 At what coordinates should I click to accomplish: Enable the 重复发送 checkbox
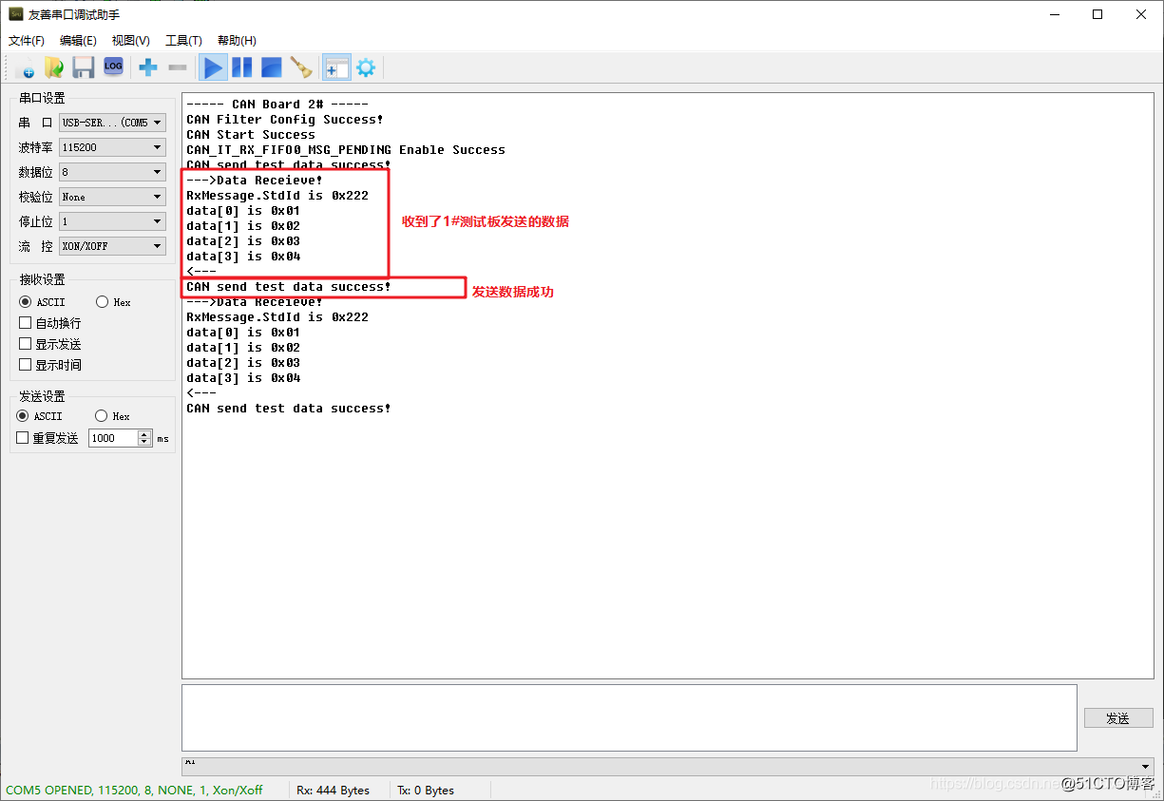48,438
